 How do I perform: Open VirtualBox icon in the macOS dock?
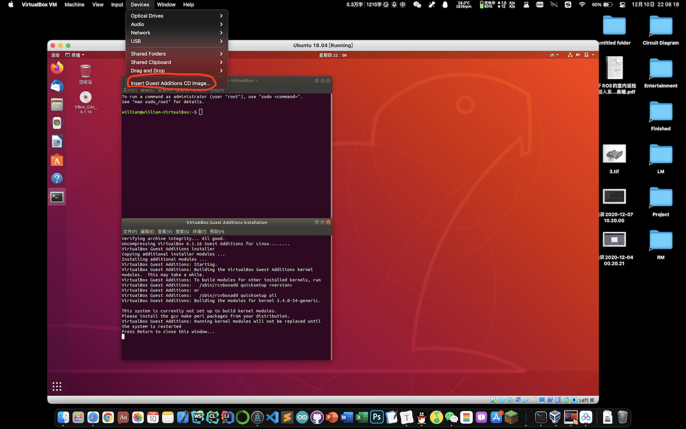(555, 417)
